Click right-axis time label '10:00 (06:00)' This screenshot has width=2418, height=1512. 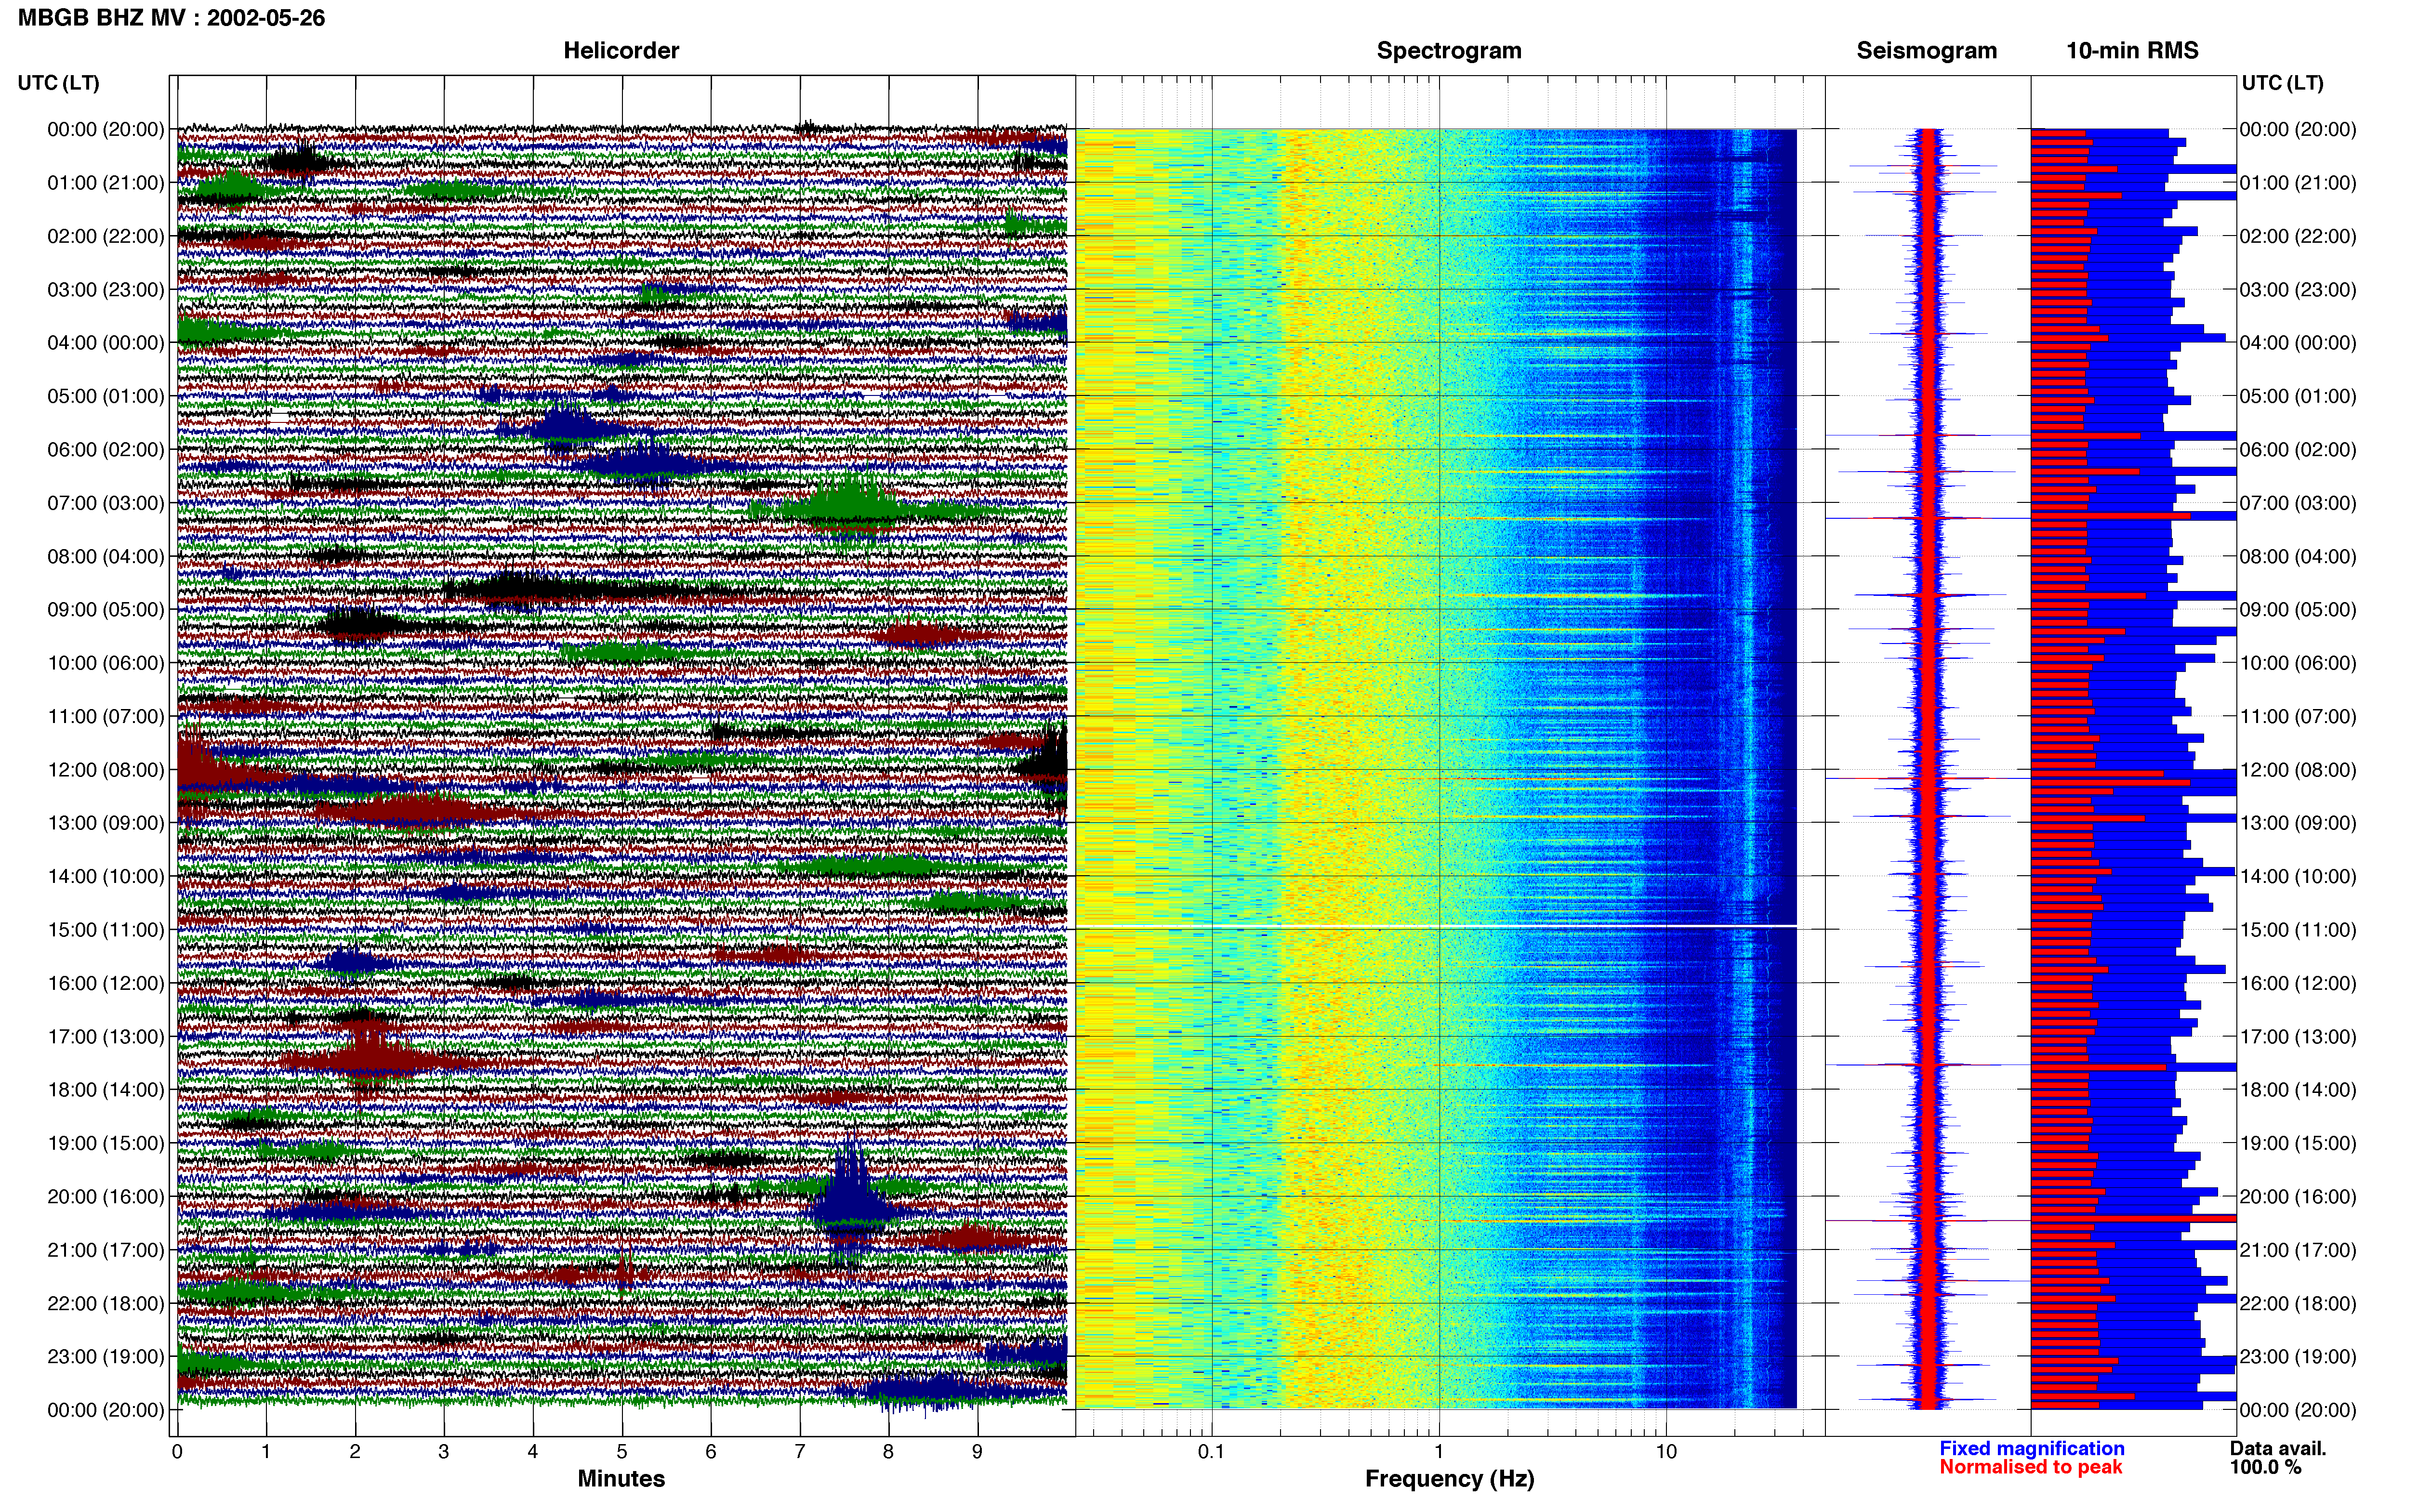coord(2298,663)
